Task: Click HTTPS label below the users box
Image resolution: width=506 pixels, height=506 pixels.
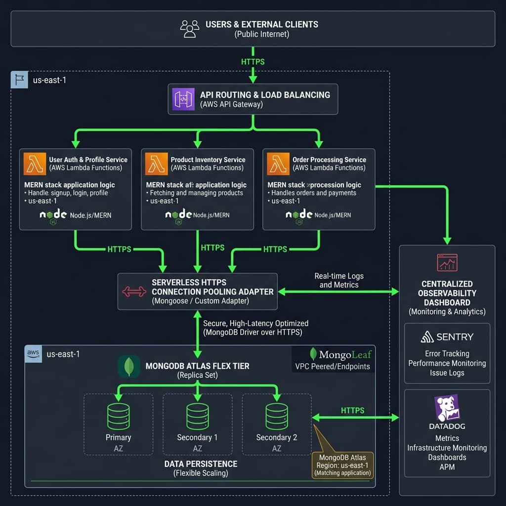Action: pyautogui.click(x=253, y=62)
